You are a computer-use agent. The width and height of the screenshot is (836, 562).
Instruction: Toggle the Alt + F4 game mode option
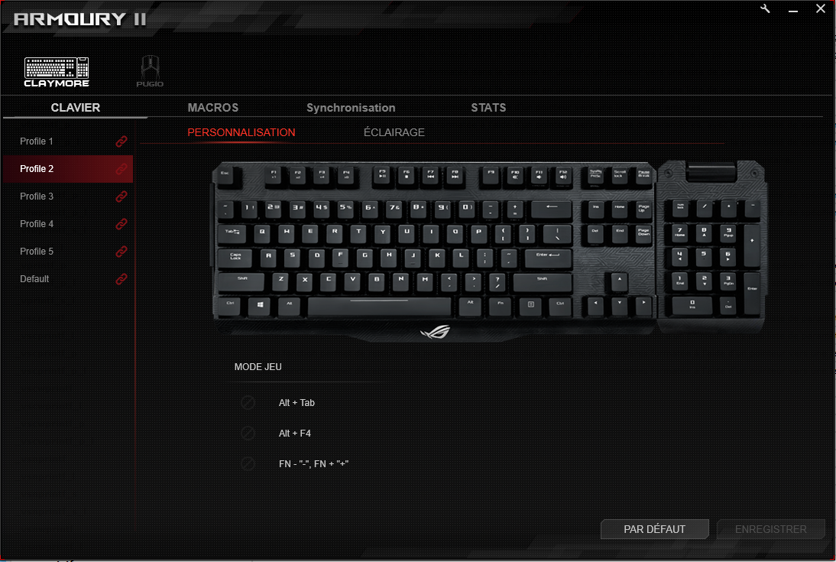248,433
